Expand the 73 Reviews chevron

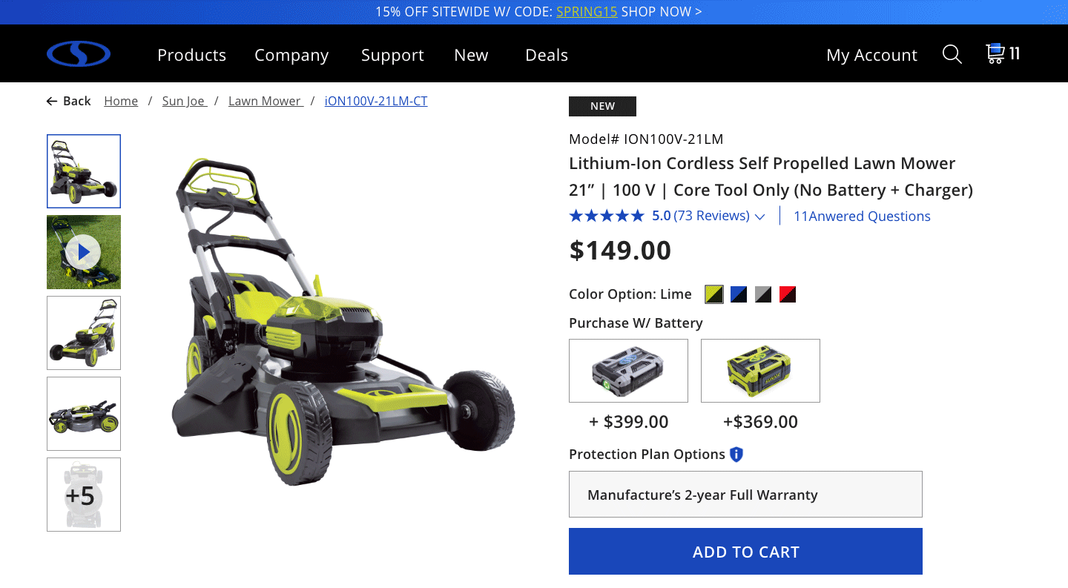759,217
